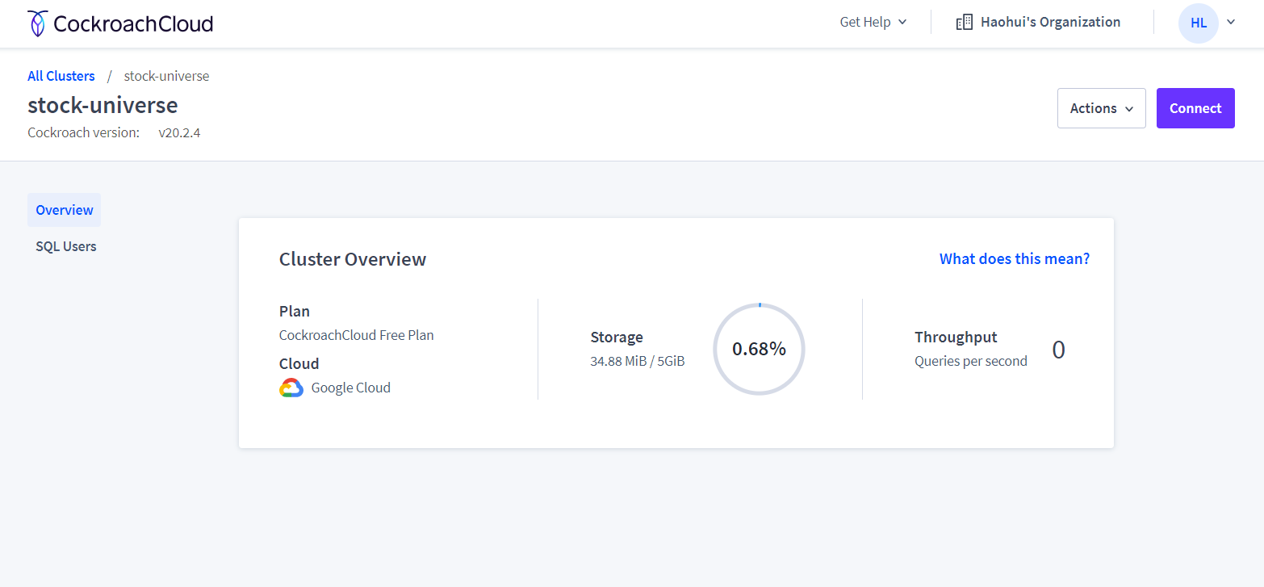Click the organization building icon
Image resolution: width=1264 pixels, height=587 pixels.
(964, 23)
